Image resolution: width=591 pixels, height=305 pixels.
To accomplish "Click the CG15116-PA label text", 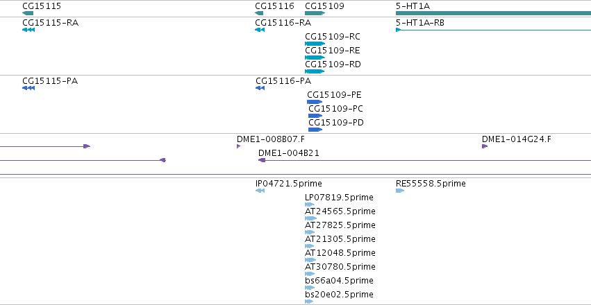I will (283, 81).
